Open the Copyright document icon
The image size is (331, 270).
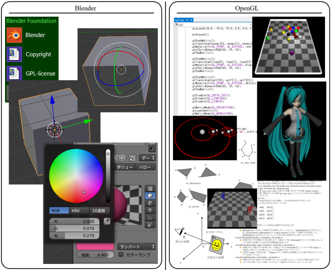(x=14, y=55)
